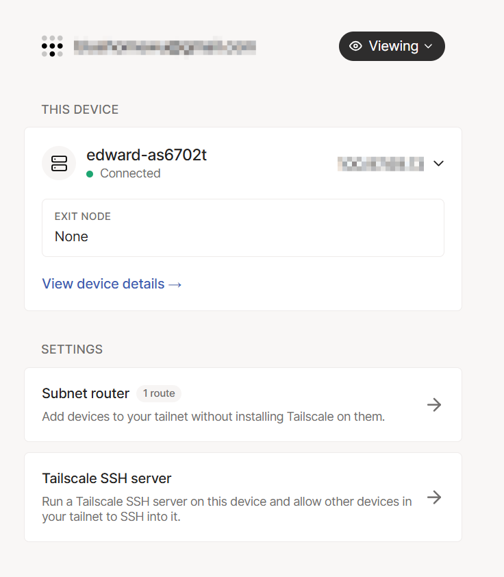Click the blurred account email at top
504x577 pixels.
pyautogui.click(x=164, y=47)
